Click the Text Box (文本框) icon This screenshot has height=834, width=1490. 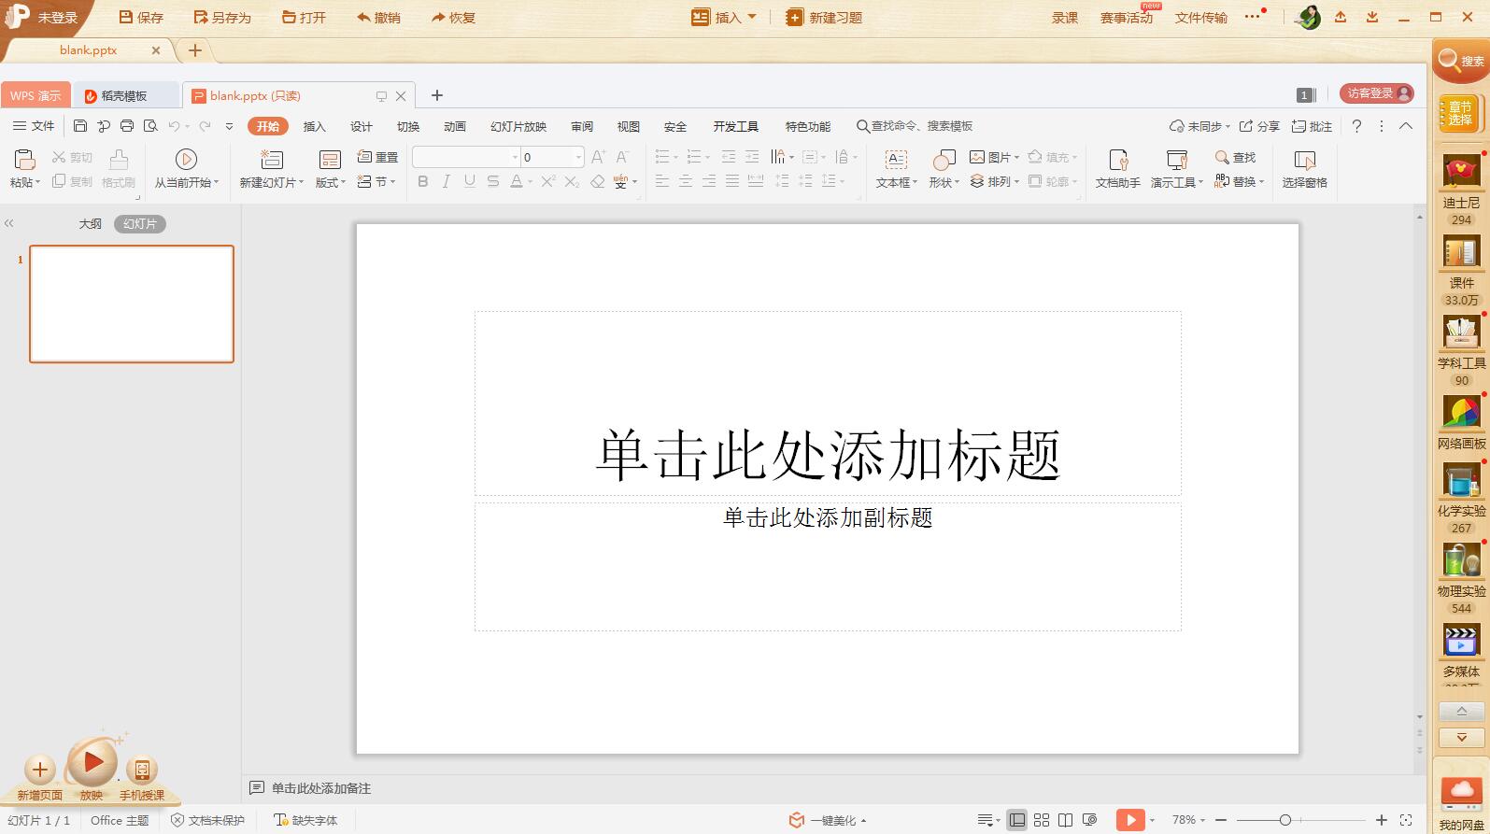tap(896, 160)
